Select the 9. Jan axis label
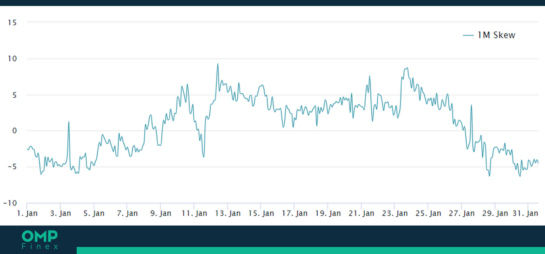The image size is (545, 254). pyautogui.click(x=160, y=213)
